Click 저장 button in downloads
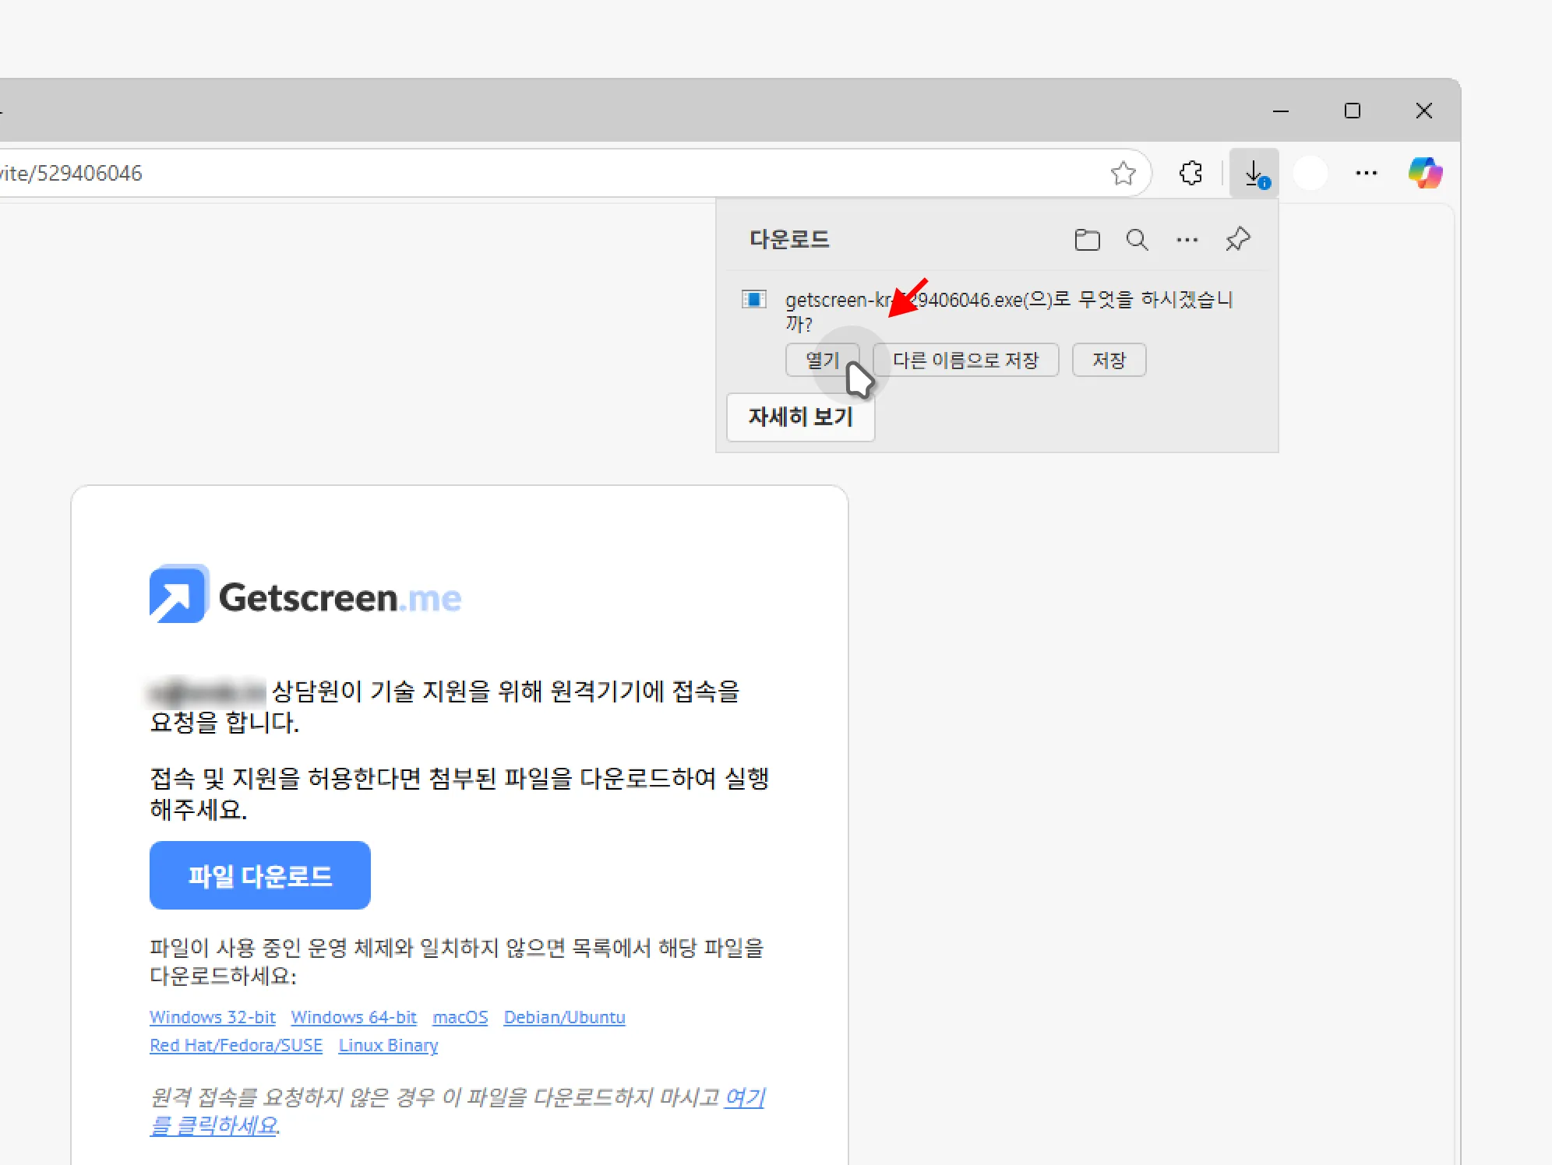Viewport: 1552px width, 1165px height. pyautogui.click(x=1109, y=360)
